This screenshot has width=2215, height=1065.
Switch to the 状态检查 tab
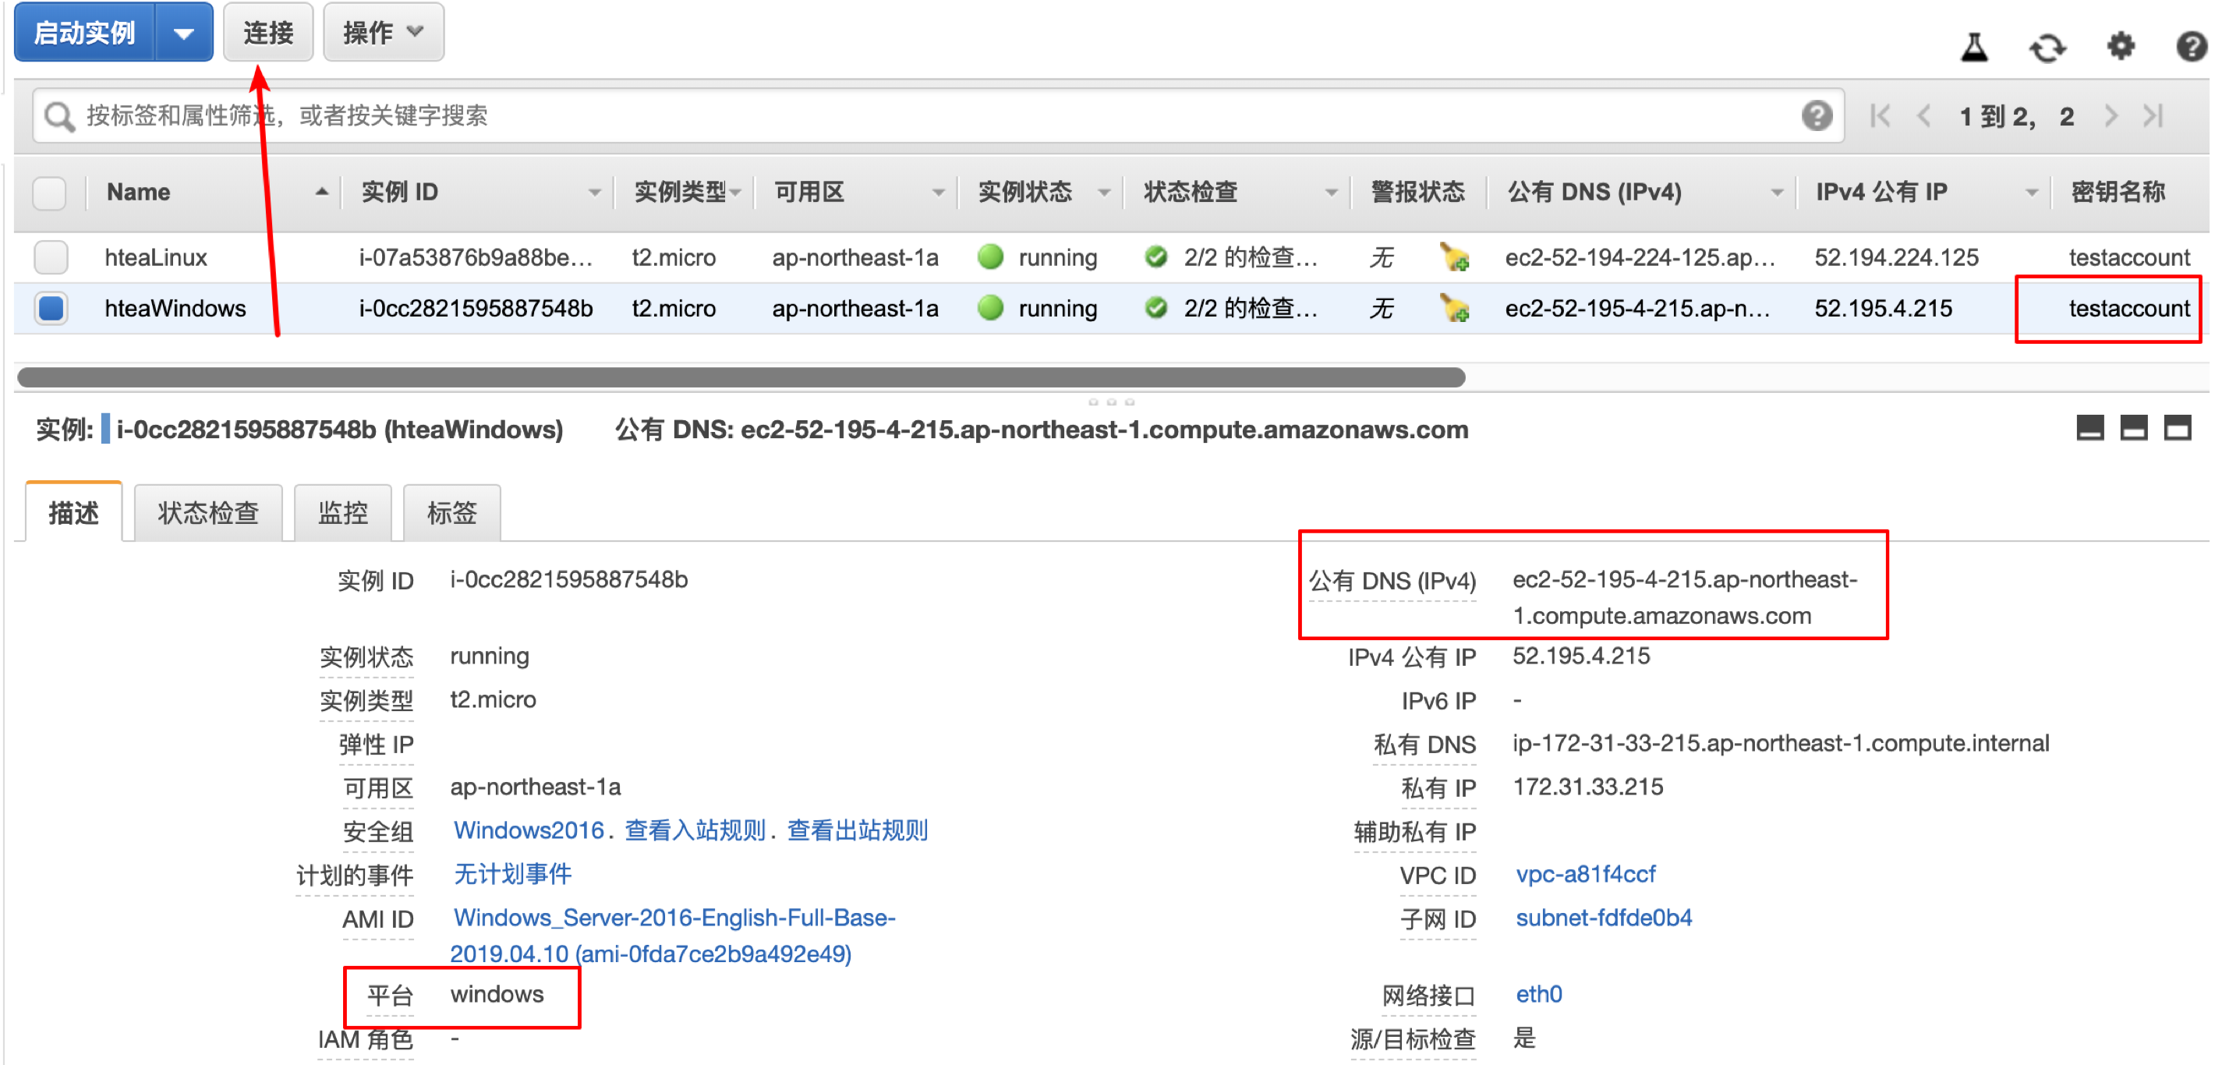(208, 512)
